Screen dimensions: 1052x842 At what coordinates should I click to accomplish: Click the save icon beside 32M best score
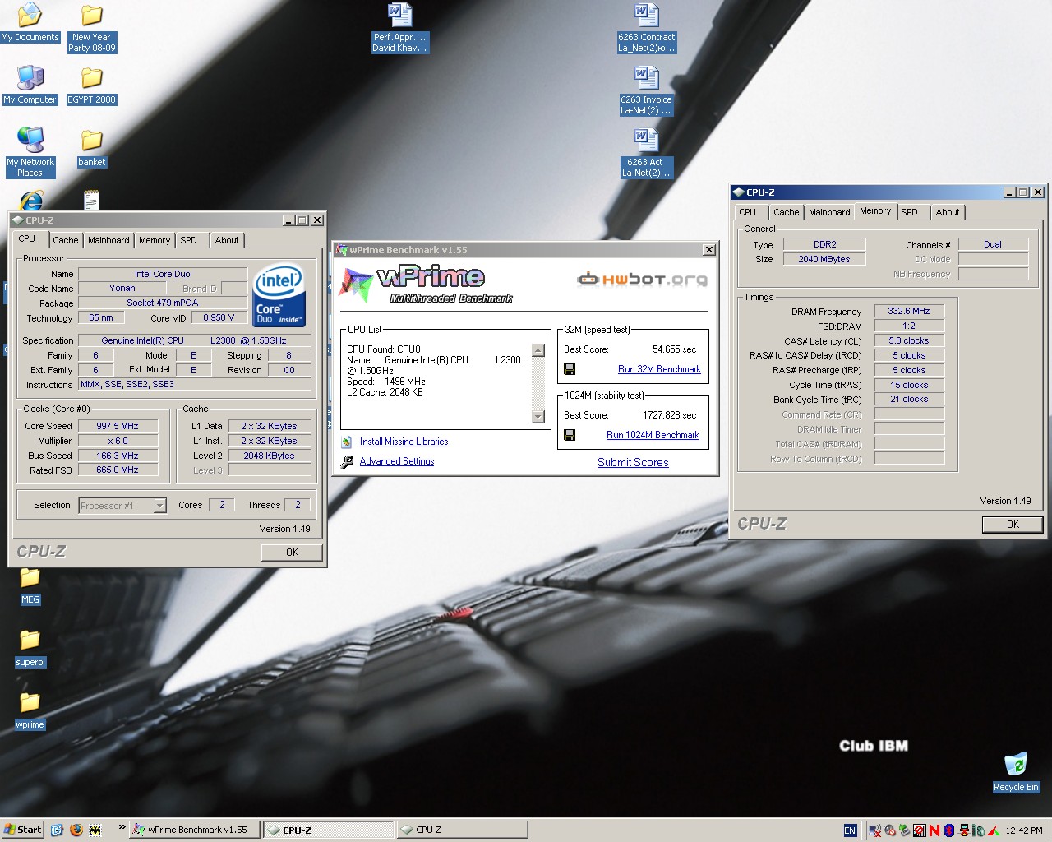tap(570, 369)
